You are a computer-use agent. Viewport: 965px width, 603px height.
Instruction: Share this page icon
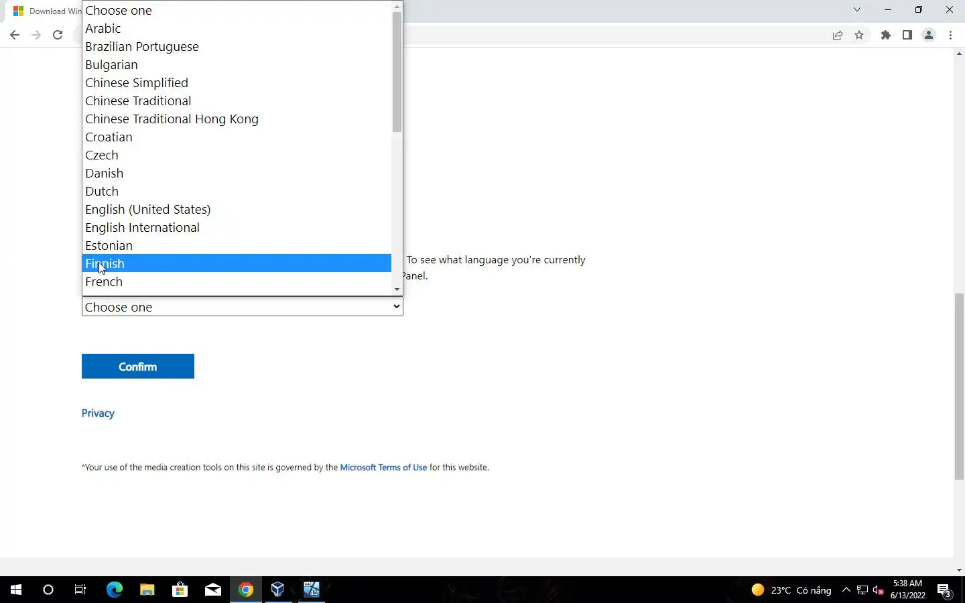coord(838,36)
